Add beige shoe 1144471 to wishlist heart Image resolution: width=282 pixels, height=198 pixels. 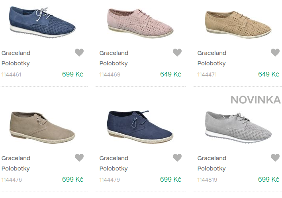[275, 53]
